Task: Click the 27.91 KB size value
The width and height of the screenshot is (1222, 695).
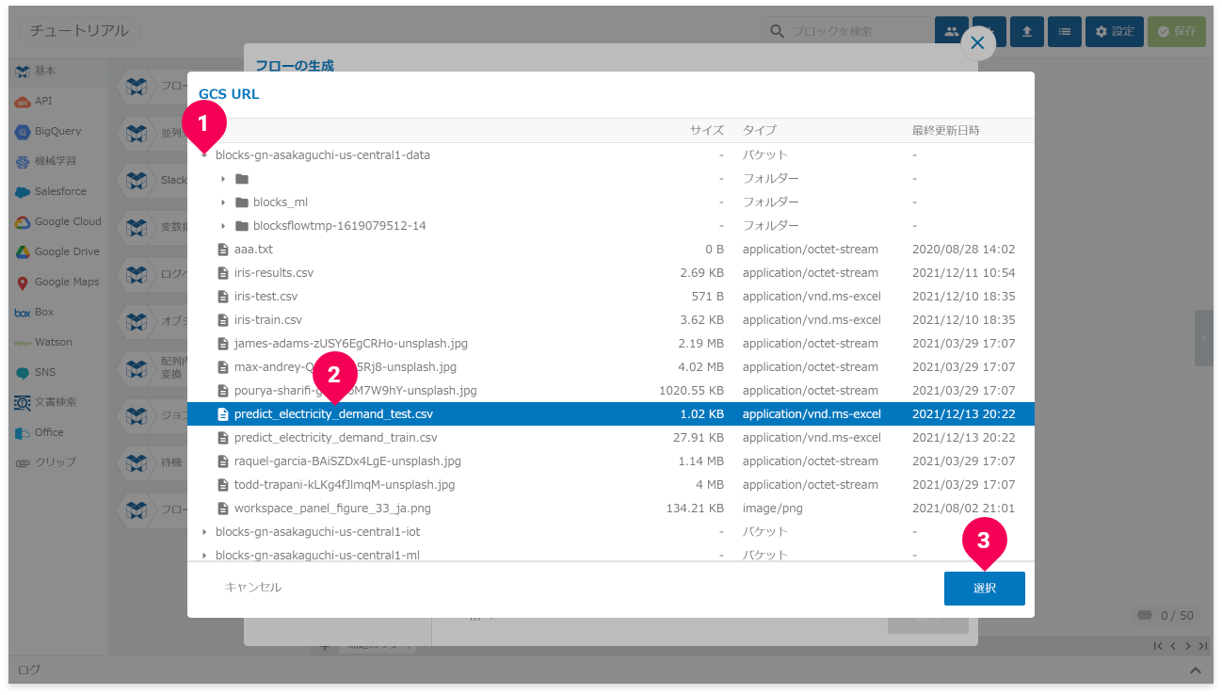Action: pos(699,438)
